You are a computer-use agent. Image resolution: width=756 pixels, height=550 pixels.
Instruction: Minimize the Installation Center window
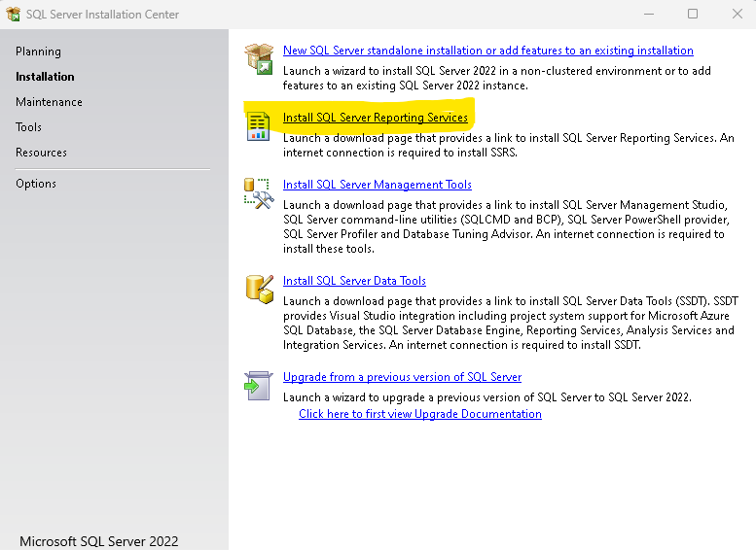pyautogui.click(x=649, y=14)
